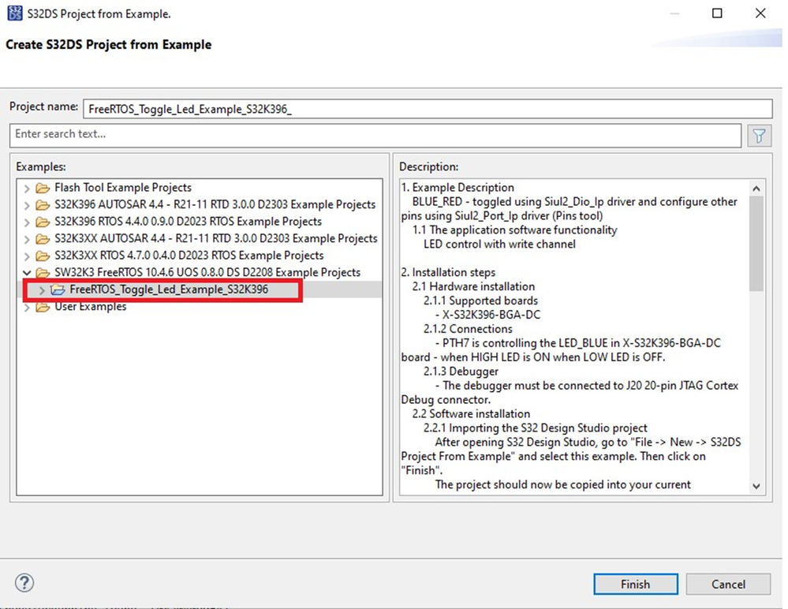Image resolution: width=788 pixels, height=609 pixels.
Task: Click S32K3XX RTOS 4.7.0 folder icon
Action: click(x=43, y=256)
